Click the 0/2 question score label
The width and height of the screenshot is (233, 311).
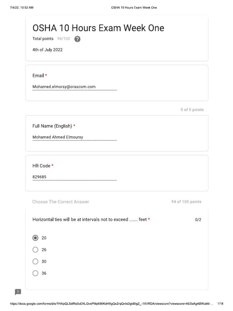pyautogui.click(x=198, y=220)
